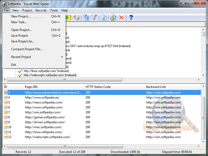Click the grey funnel filter icon

[94, 17]
